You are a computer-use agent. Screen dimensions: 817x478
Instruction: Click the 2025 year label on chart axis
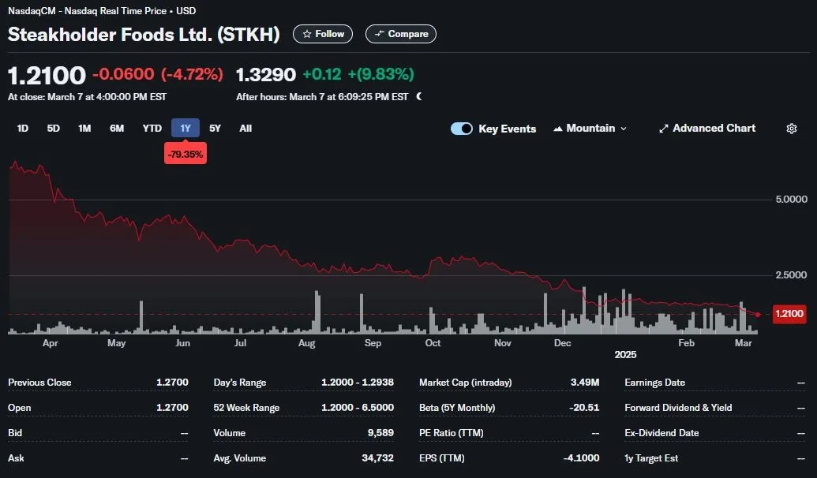point(625,355)
